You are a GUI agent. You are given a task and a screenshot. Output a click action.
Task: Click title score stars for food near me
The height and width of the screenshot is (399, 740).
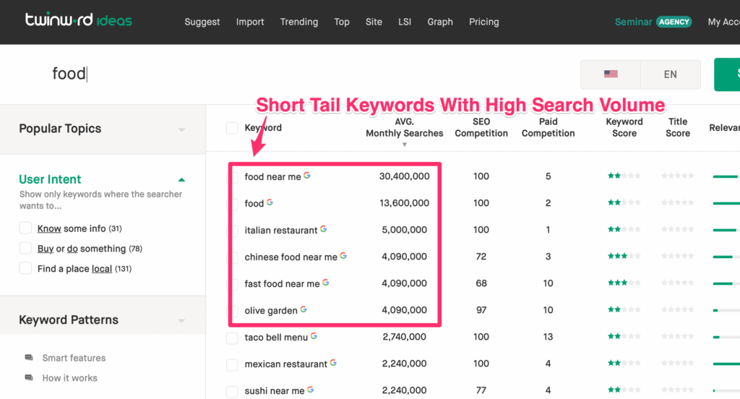pyautogui.click(x=678, y=176)
